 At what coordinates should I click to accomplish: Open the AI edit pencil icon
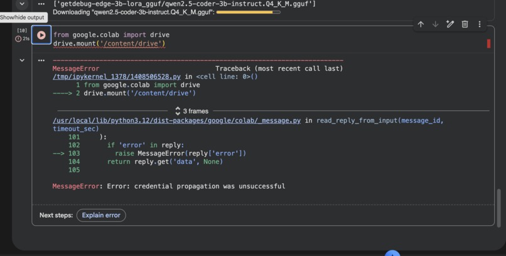[450, 24]
